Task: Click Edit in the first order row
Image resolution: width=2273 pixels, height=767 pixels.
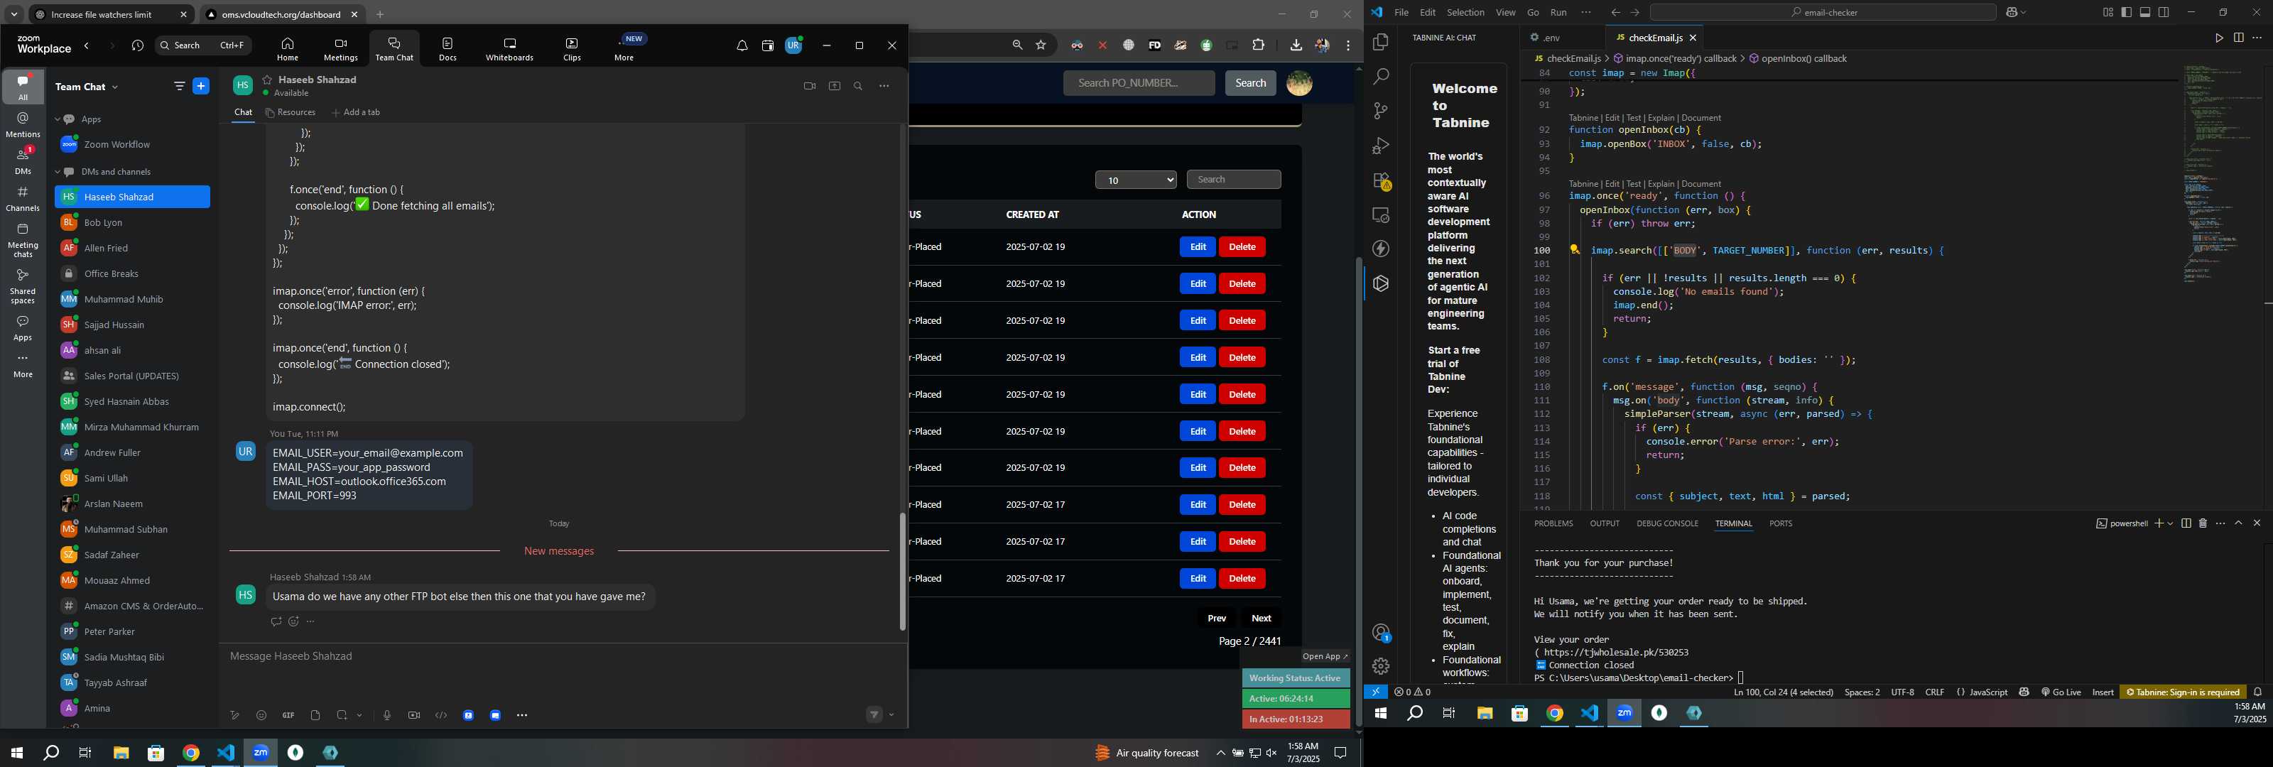Action: click(1198, 247)
